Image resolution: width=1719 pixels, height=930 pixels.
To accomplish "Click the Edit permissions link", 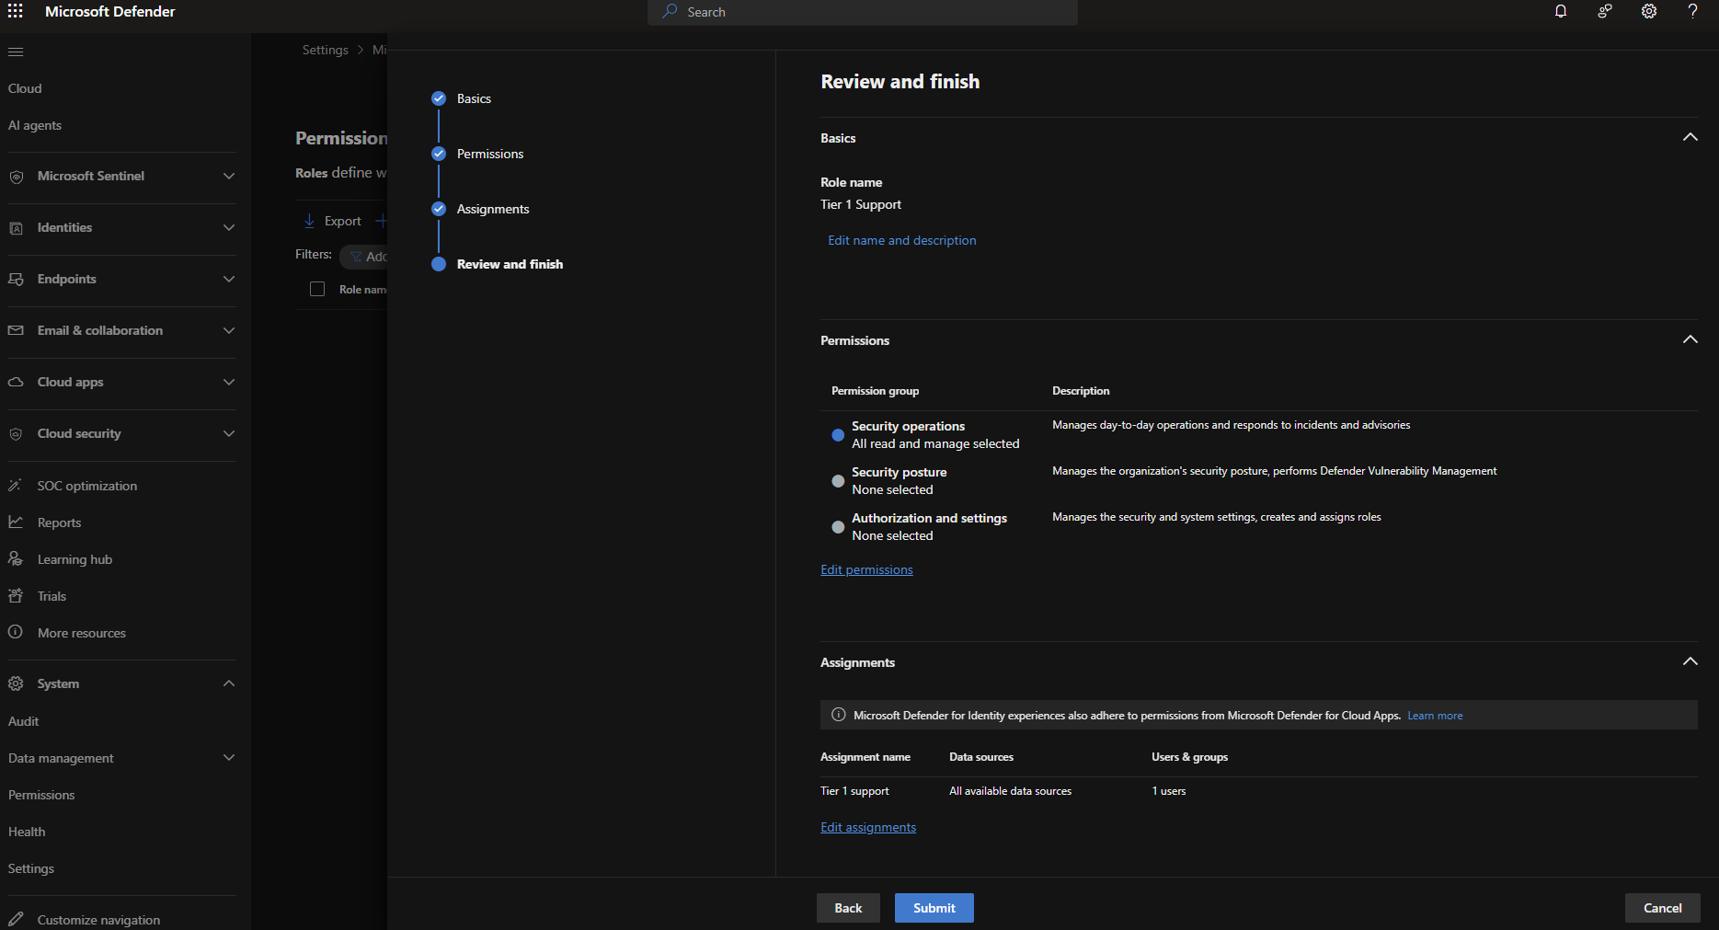I will point(866,569).
